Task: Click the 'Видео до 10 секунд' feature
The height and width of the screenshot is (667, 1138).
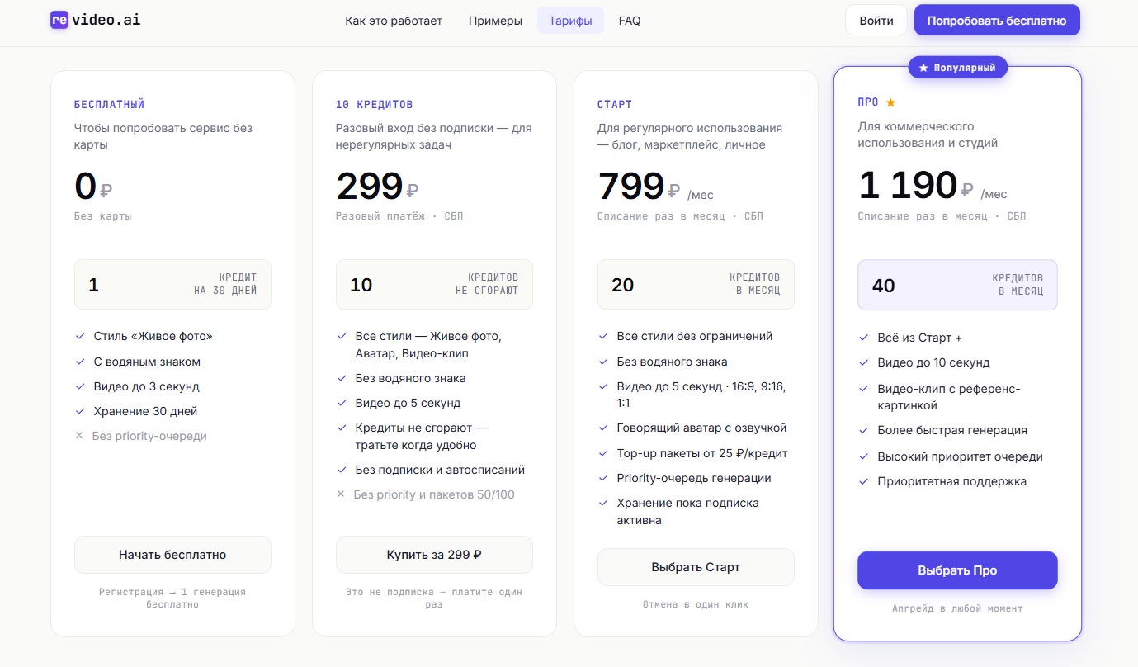Action: [933, 362]
